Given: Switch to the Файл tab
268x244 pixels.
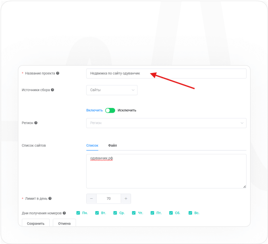Looking at the screenshot, I should [x=112, y=146].
